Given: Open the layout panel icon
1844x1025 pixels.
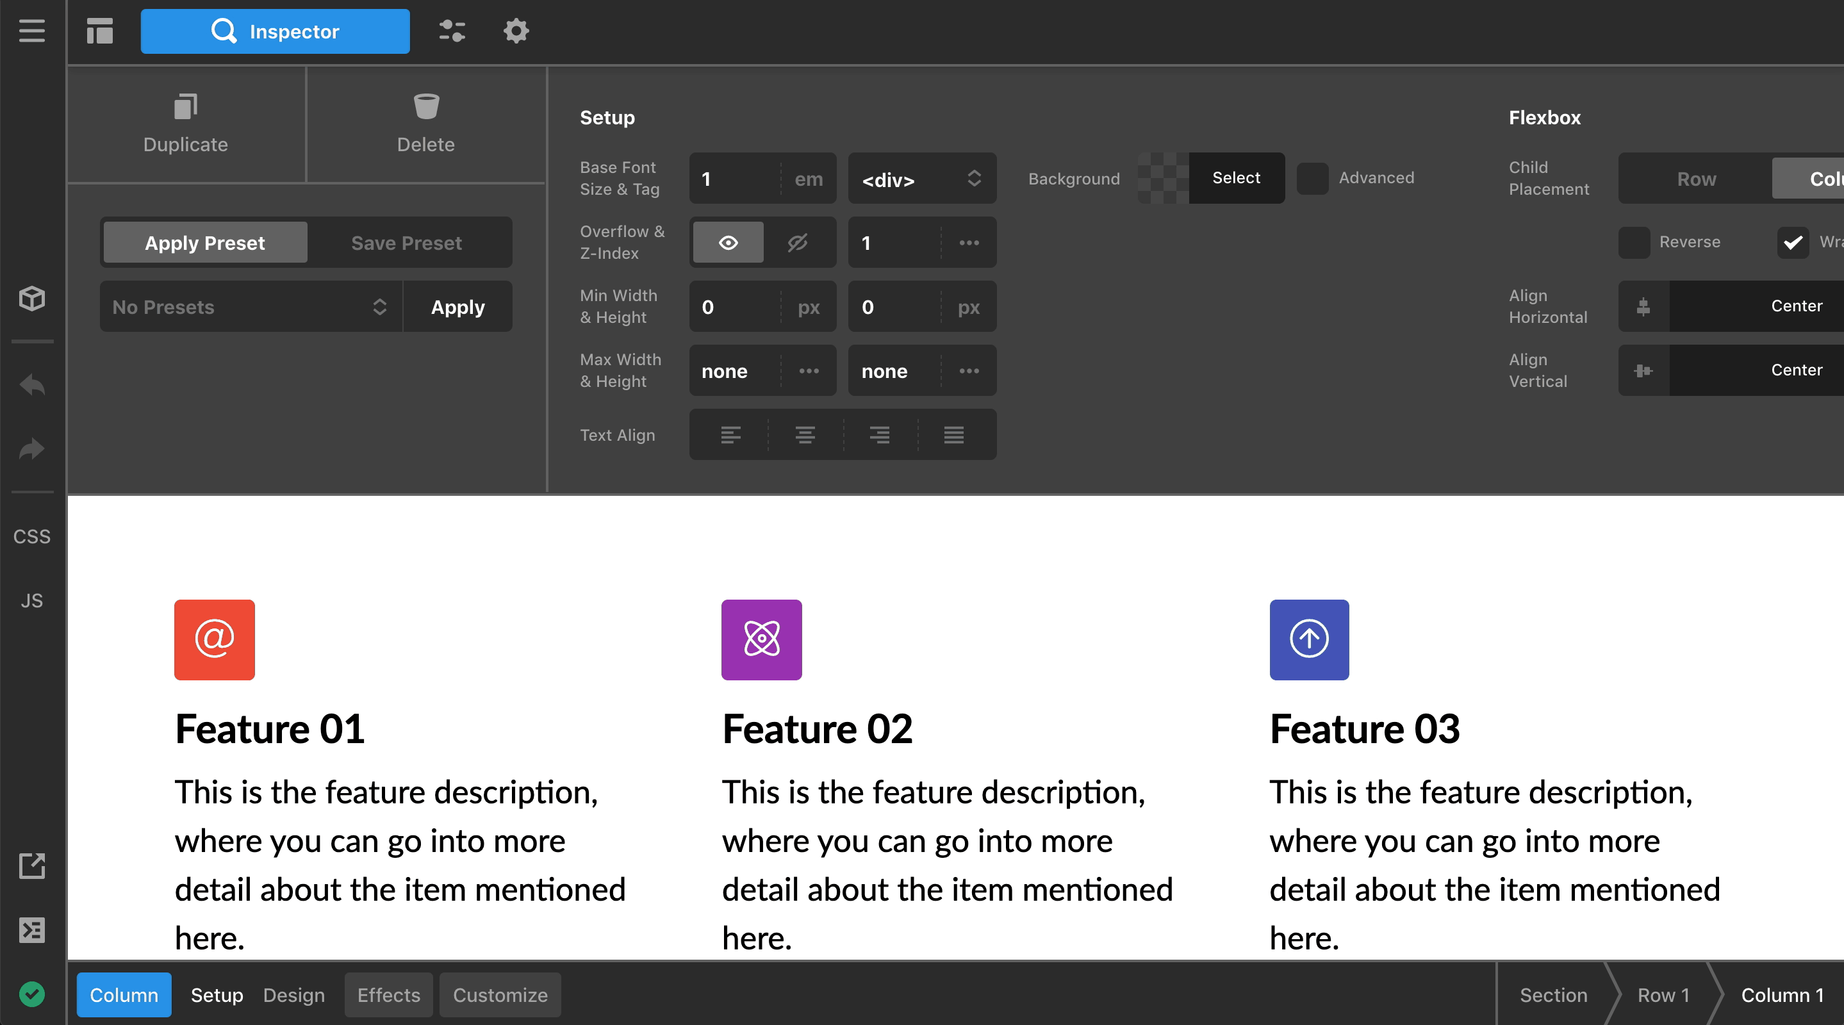Looking at the screenshot, I should tap(99, 31).
